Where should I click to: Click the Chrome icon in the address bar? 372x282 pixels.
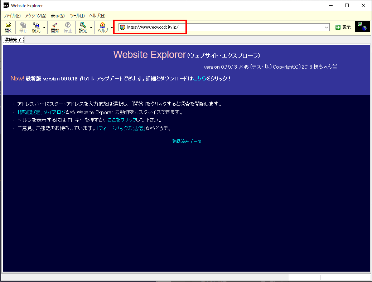pos(122,27)
